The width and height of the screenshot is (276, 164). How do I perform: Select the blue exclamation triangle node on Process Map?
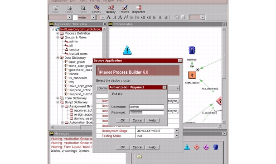click(x=127, y=50)
